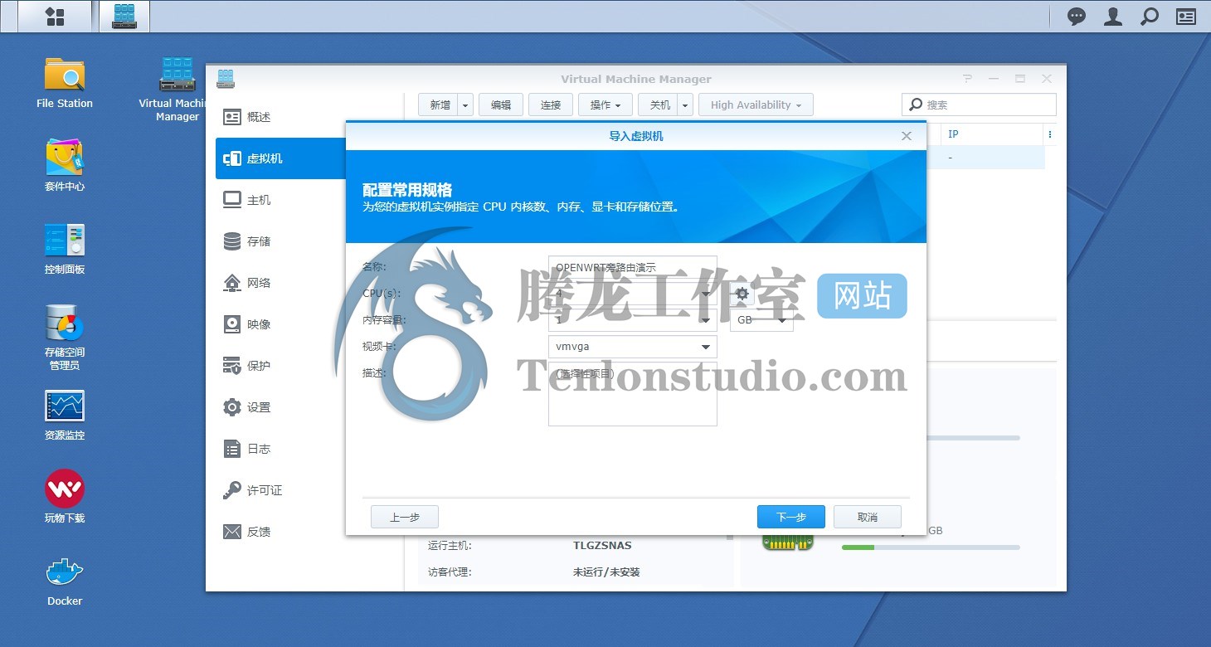
Task: Open 反馈 feedback in sidebar
Action: (280, 532)
